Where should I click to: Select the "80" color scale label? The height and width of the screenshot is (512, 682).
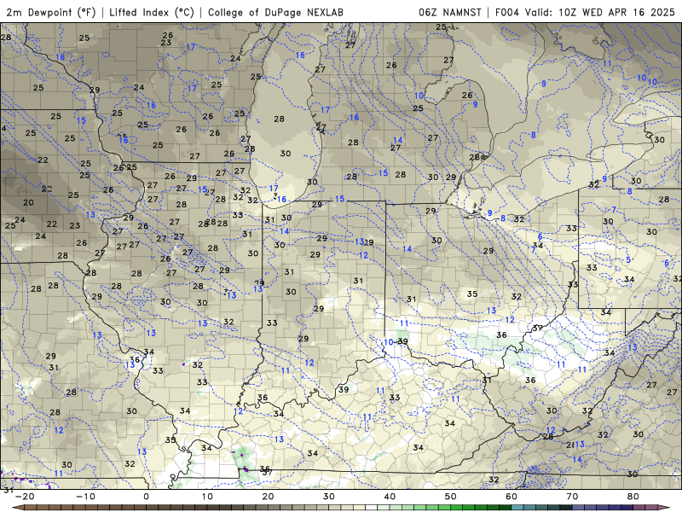[x=633, y=497]
